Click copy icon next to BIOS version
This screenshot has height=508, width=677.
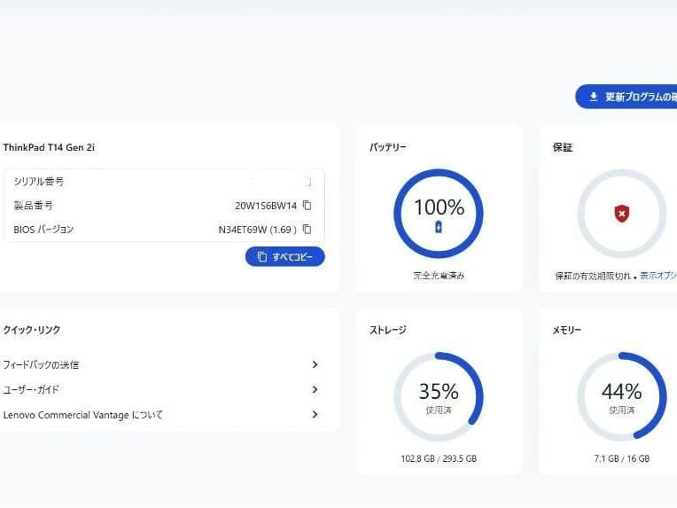click(307, 229)
